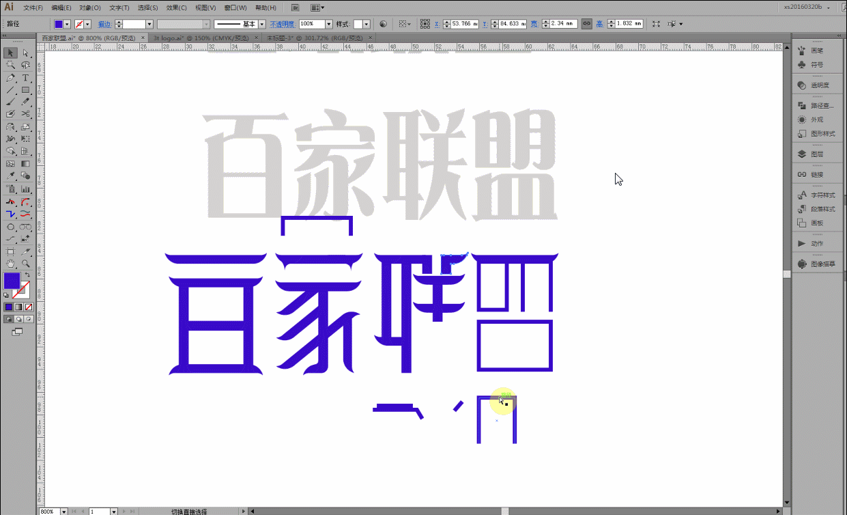Set paint mode to None
The image size is (847, 515).
tap(27, 307)
